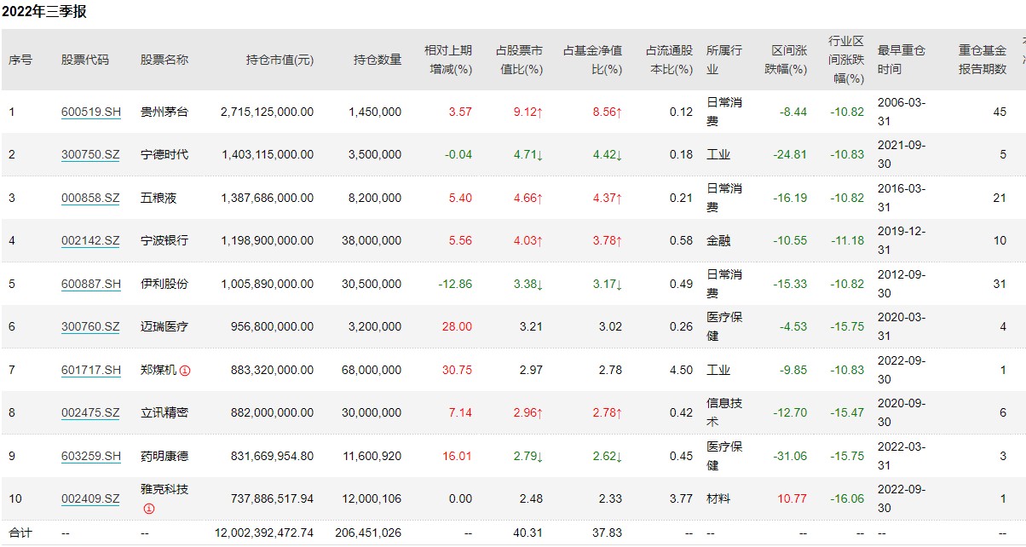Viewport: 1026px width, 547px height.
Task: Select the stock name 伊利股份
Action: point(164,284)
